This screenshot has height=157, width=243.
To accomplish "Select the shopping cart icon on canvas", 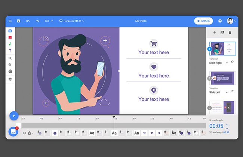I will tap(154, 44).
